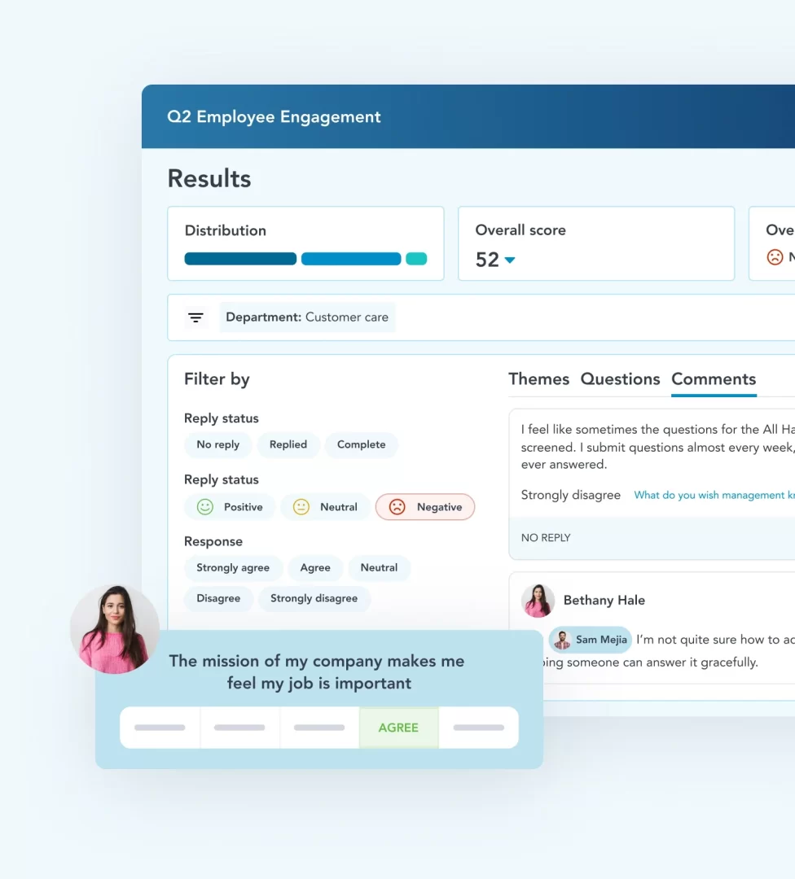The height and width of the screenshot is (879, 795).
Task: Click the green Positive smiley icon
Action: coord(205,507)
